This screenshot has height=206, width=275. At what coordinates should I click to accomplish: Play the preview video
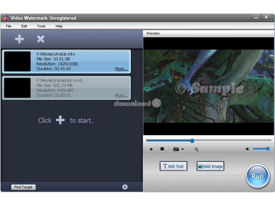[152, 149]
